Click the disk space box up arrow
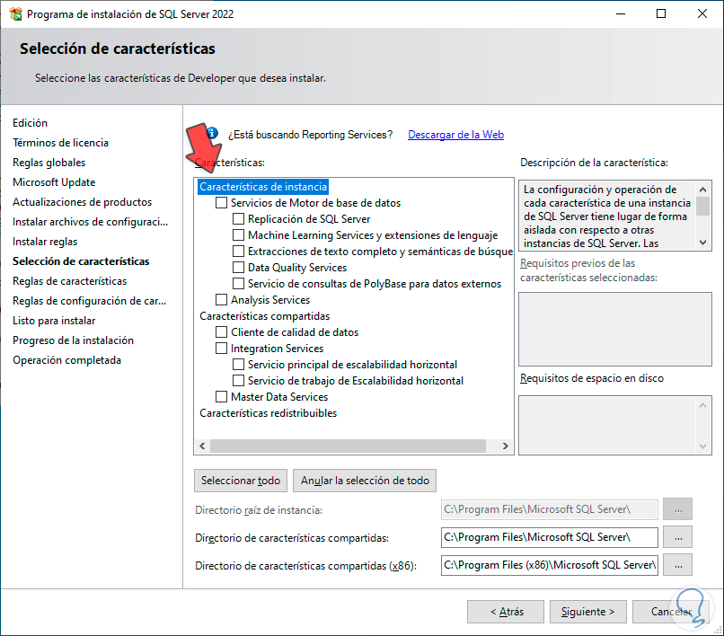This screenshot has width=724, height=636. click(x=702, y=405)
